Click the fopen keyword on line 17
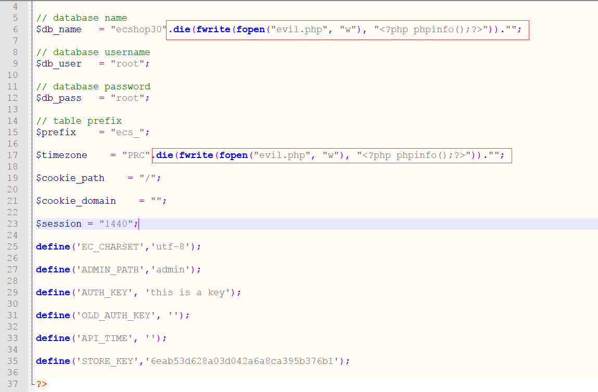The width and height of the screenshot is (598, 392). (233, 155)
